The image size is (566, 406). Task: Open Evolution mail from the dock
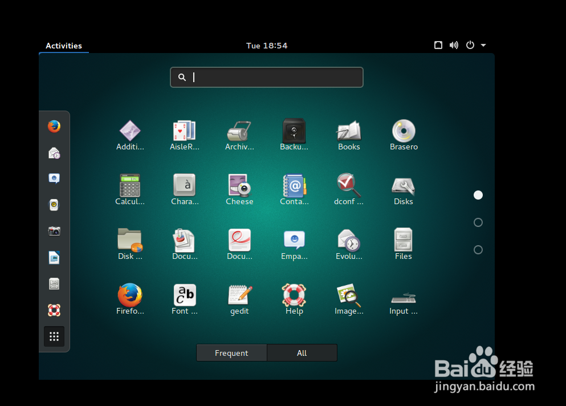(x=54, y=152)
